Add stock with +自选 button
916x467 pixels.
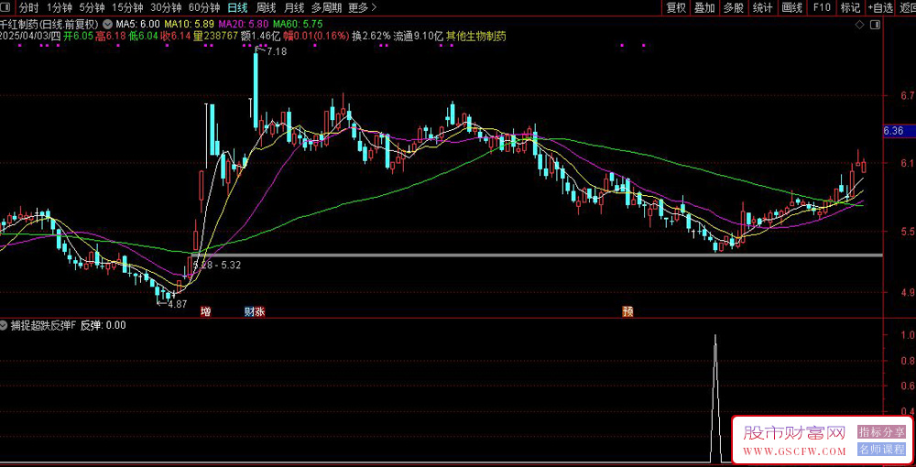click(x=881, y=7)
